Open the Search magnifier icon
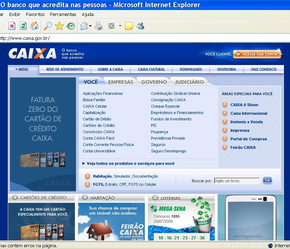Viewport: 290px width, 249px height. pyautogui.click(x=48, y=26)
